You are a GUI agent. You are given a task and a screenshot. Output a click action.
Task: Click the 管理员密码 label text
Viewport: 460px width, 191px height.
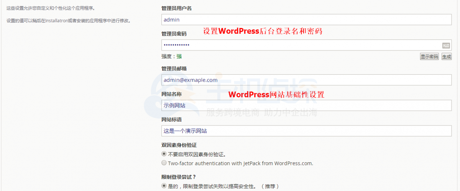pyautogui.click(x=174, y=34)
